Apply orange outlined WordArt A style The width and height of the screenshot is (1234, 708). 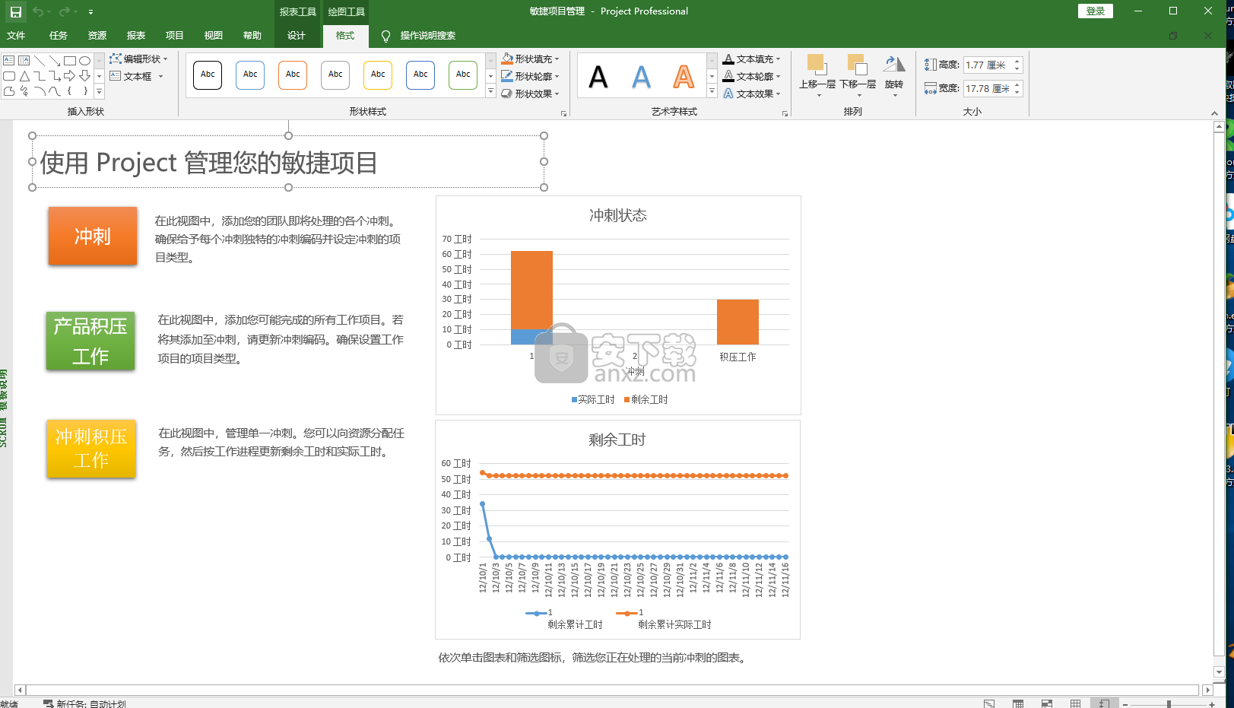[x=684, y=77]
